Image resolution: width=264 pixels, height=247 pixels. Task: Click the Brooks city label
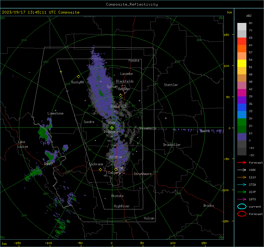[209, 206]
